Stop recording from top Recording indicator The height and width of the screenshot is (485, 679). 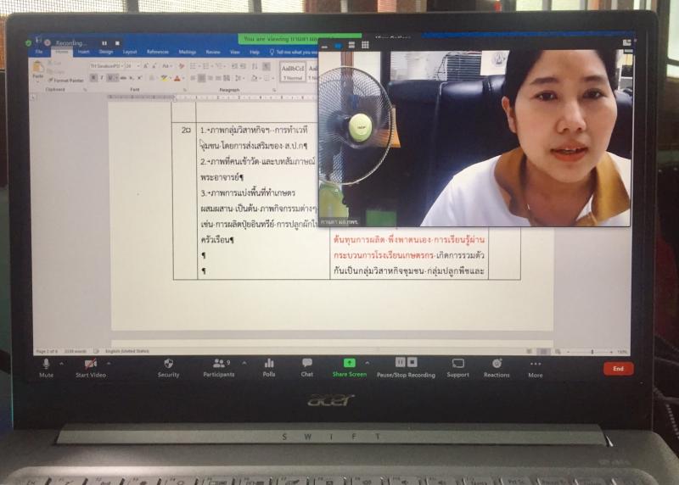117,43
